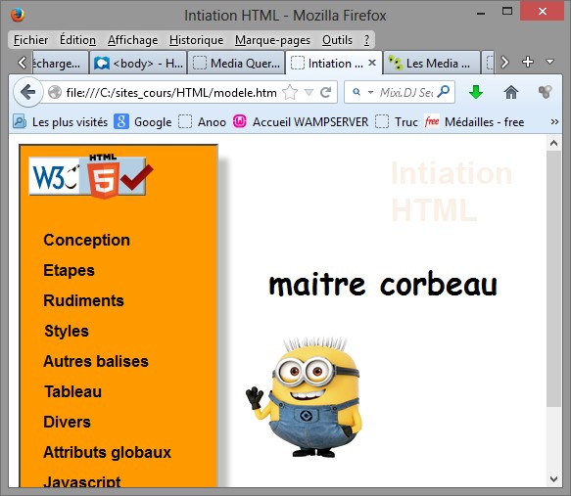Switch to the Media Quer... tab
The width and height of the screenshot is (571, 496).
(x=236, y=63)
